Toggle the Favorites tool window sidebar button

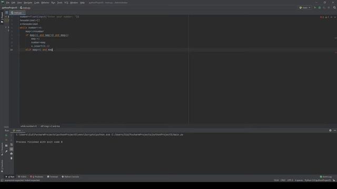tap(2, 166)
